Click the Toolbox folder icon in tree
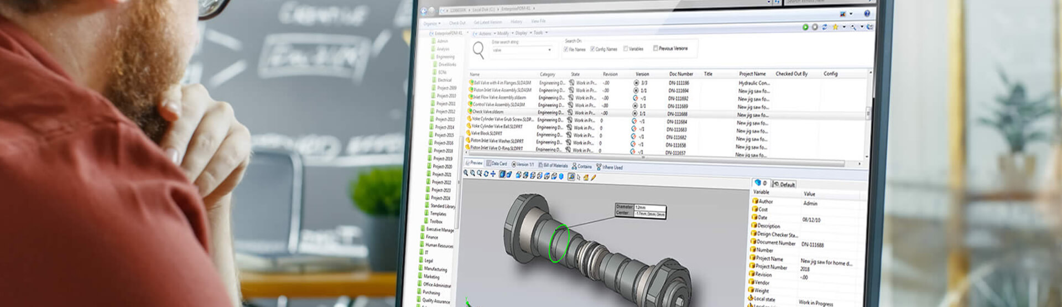The height and width of the screenshot is (307, 1062). click(x=426, y=221)
